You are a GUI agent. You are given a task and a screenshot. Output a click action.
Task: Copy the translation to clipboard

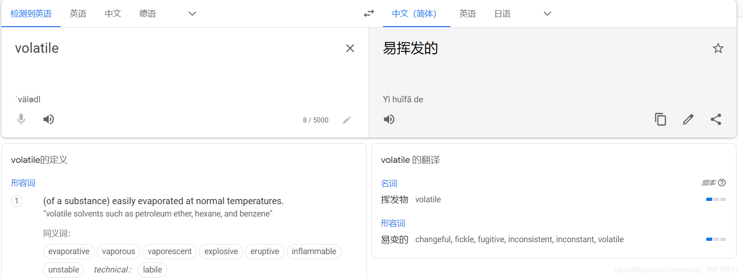click(660, 119)
